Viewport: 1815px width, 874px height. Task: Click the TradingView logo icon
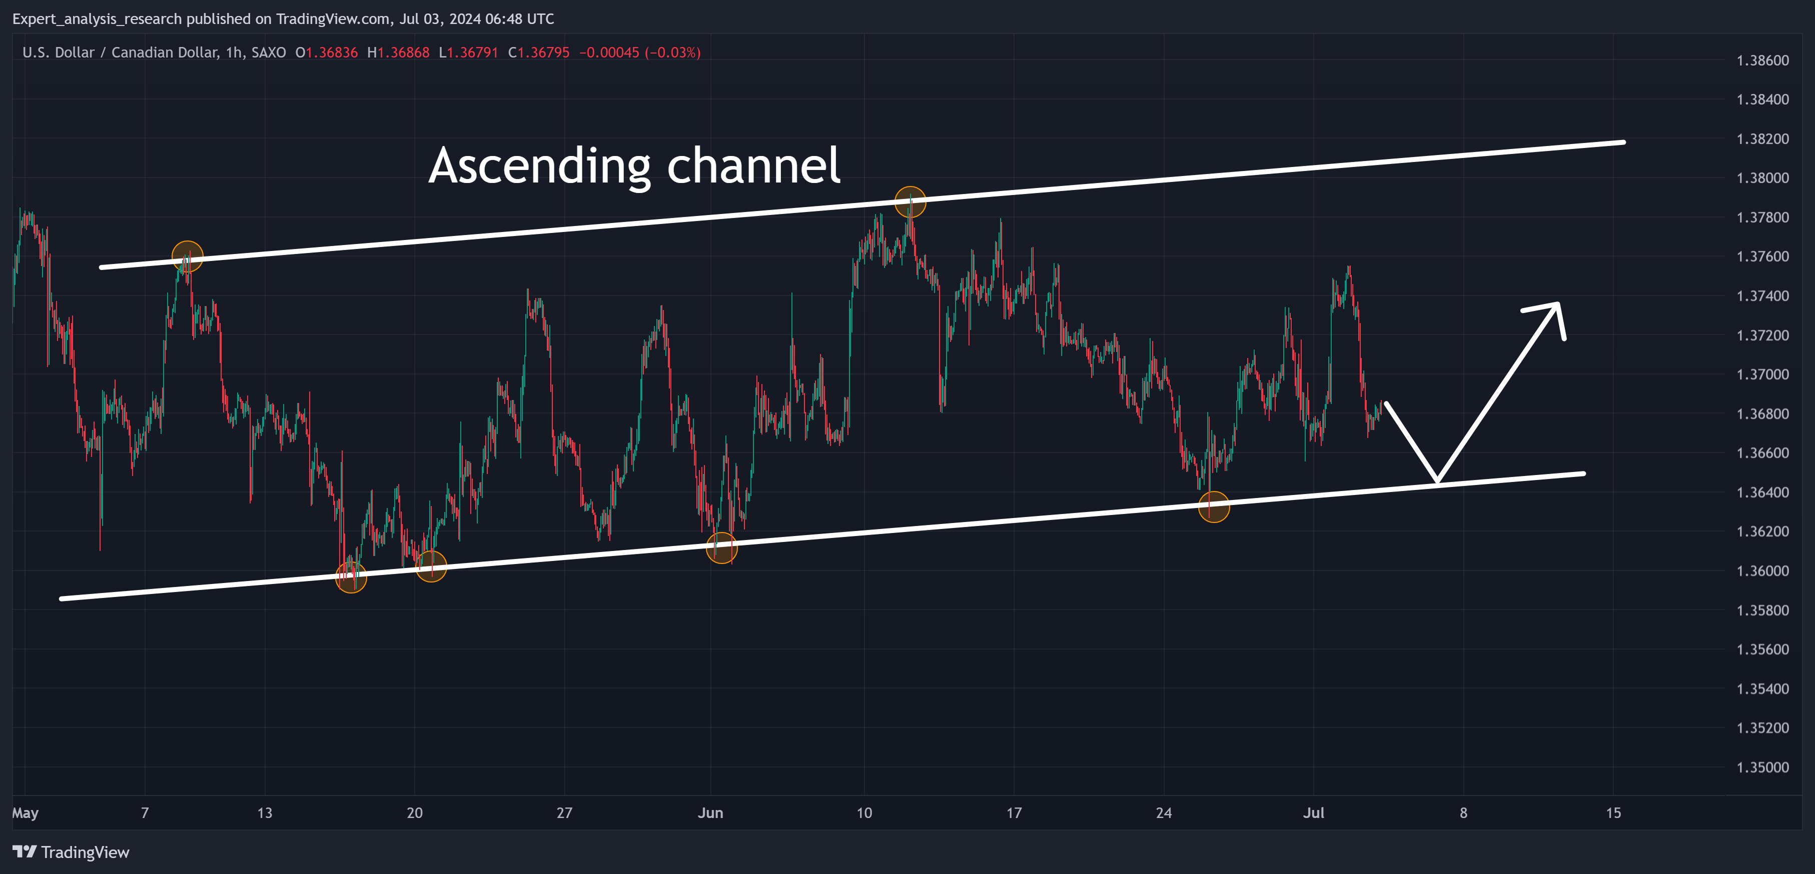pyautogui.click(x=25, y=851)
